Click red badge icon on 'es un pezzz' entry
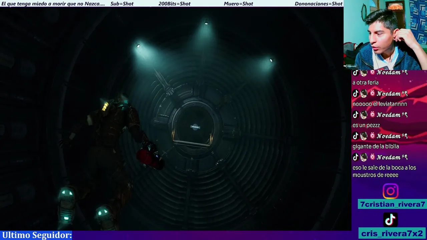The image size is (427, 240). (x=372, y=115)
